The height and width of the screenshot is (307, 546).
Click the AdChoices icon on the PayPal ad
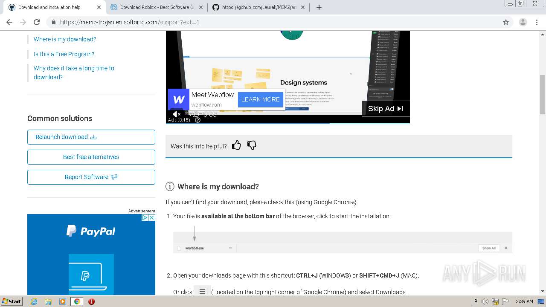[x=145, y=217]
